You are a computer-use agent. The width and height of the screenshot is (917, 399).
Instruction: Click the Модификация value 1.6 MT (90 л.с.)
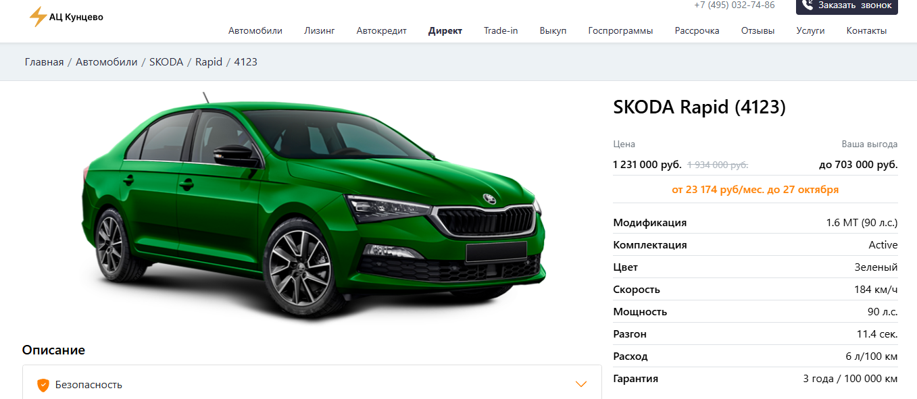[862, 223]
